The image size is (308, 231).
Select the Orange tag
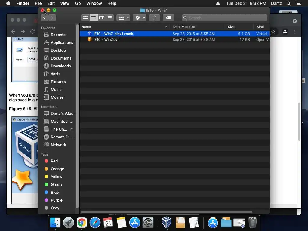54,169
